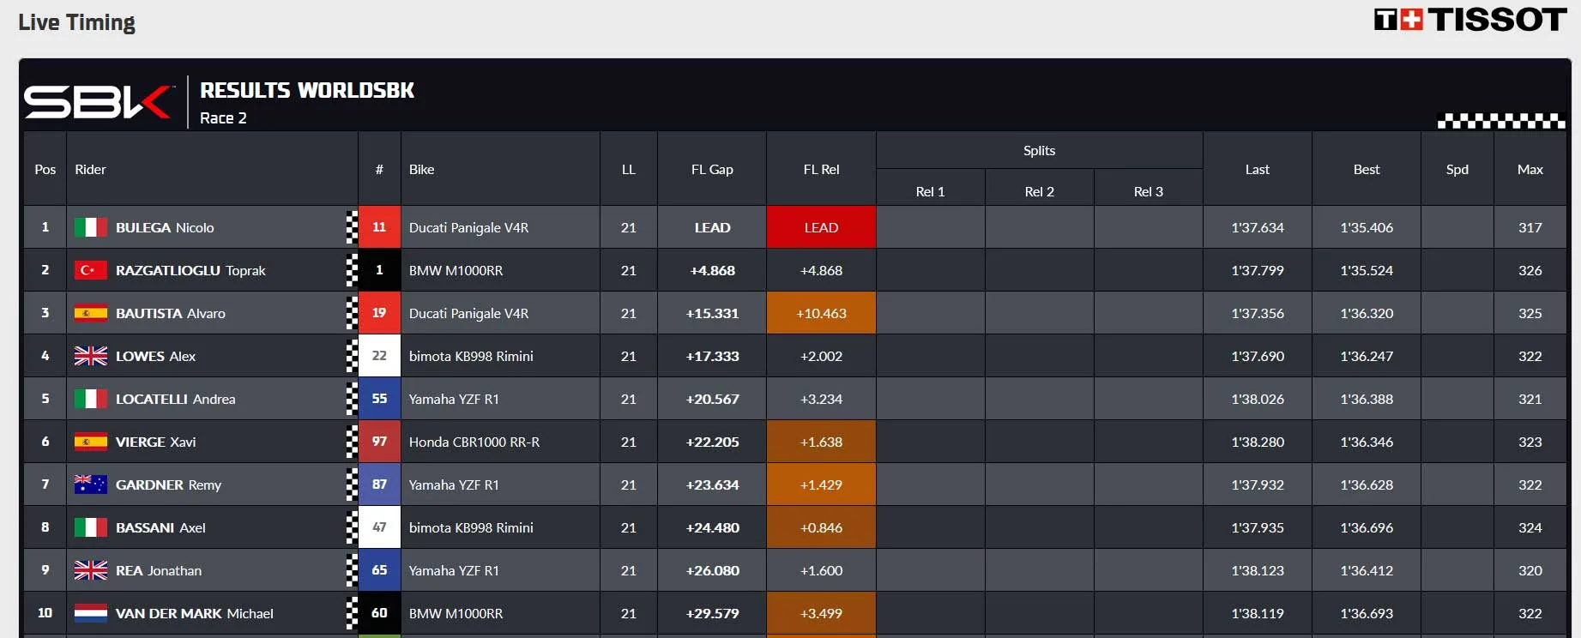The width and height of the screenshot is (1581, 638).
Task: Select the FL Gap column header
Action: [712, 169]
